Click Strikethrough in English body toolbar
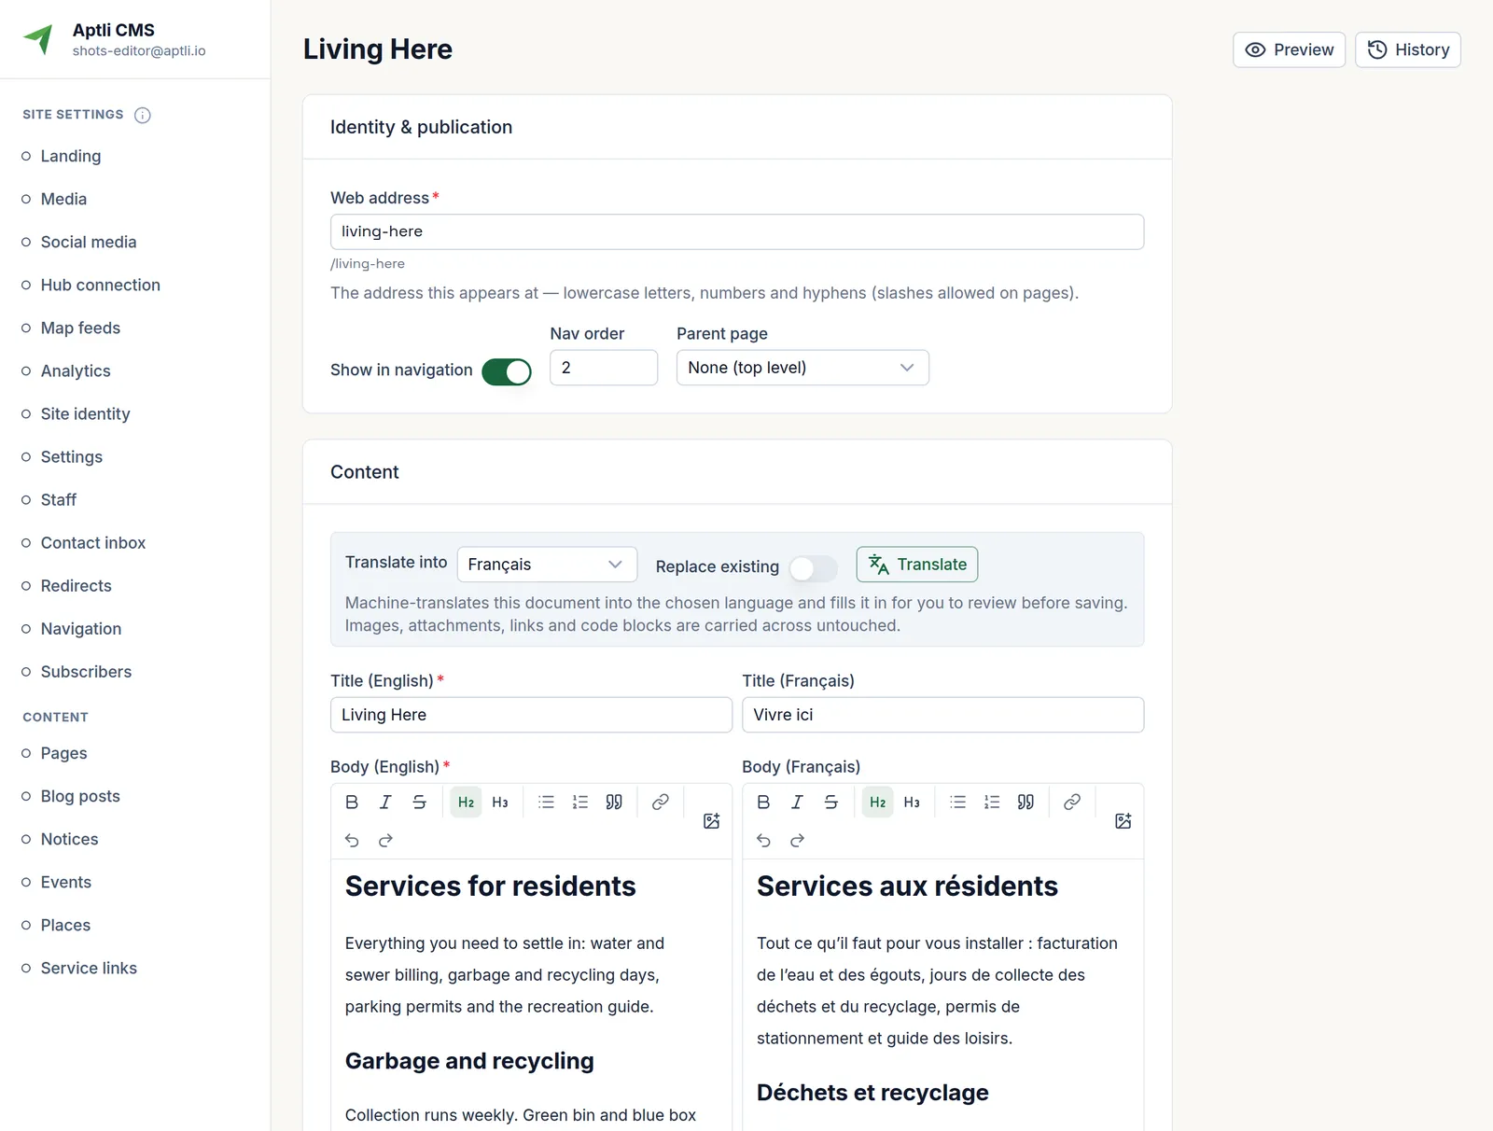The width and height of the screenshot is (1493, 1131). pos(420,803)
